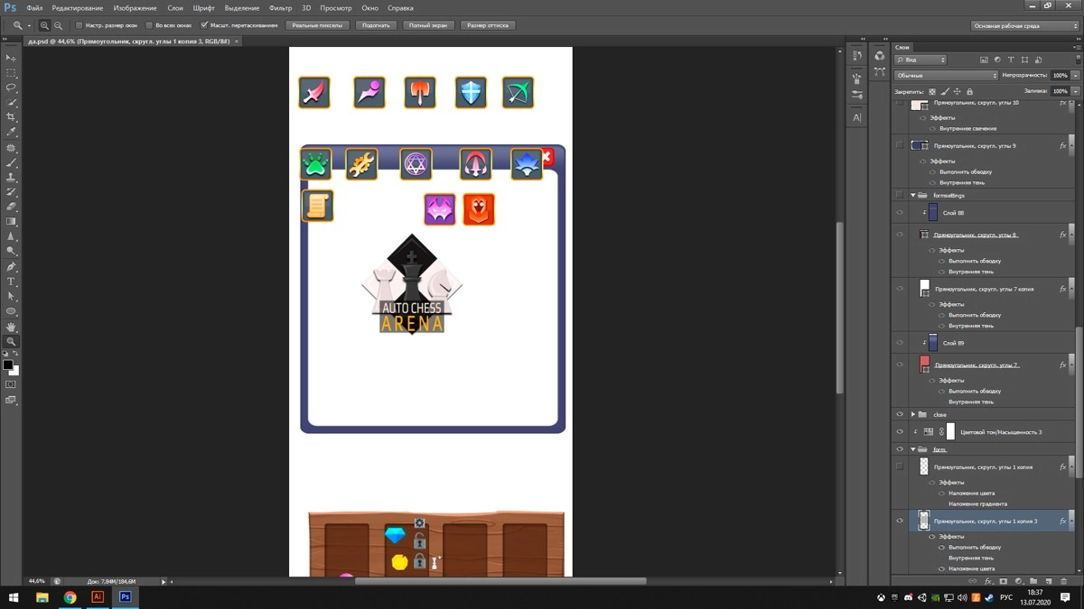The image size is (1084, 609).
Task: Click the adjustment layer filter icon
Action: click(x=997, y=60)
